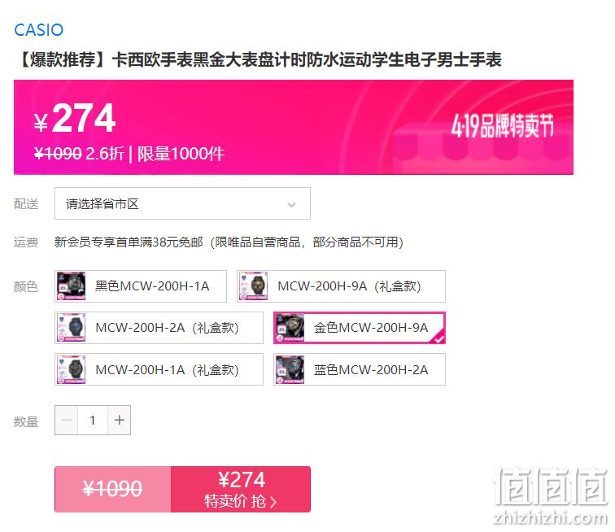Viewport: 615px width, 532px height.
Task: Increase quantity with the plus button
Action: click(x=120, y=421)
